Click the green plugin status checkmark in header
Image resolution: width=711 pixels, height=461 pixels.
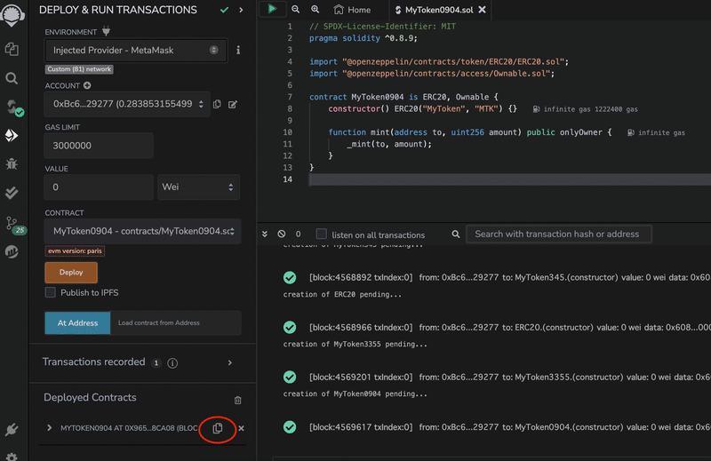point(224,10)
